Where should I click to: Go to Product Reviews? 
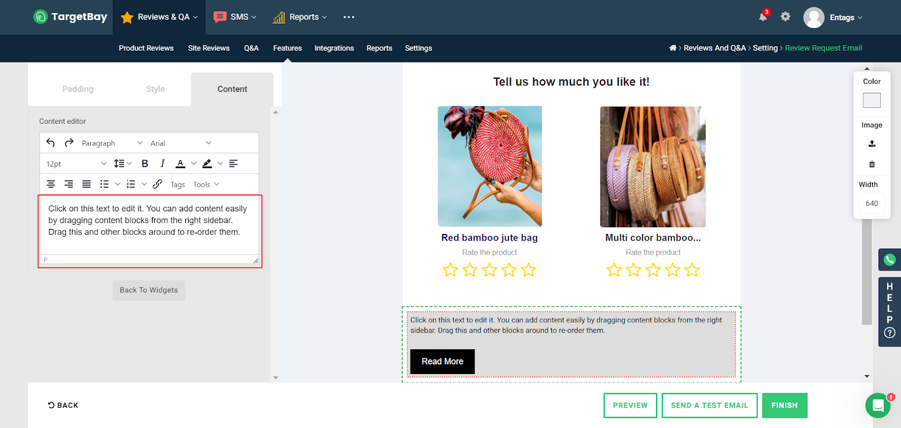click(146, 48)
